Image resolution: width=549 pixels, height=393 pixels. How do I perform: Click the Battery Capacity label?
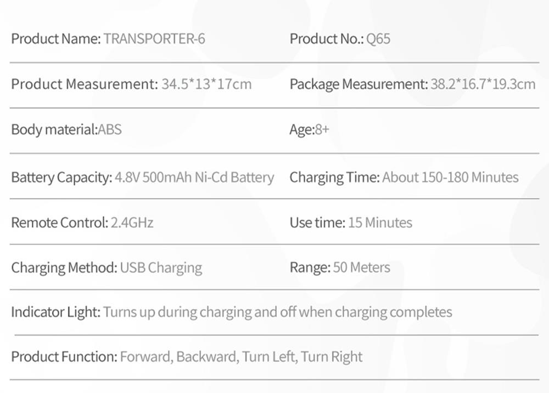[x=61, y=178]
